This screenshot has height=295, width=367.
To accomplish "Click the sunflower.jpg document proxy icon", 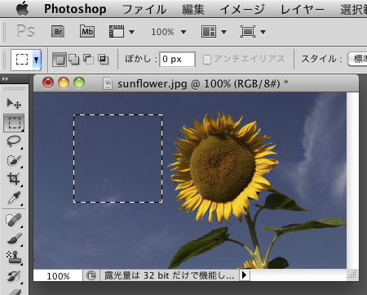I will pos(108,83).
